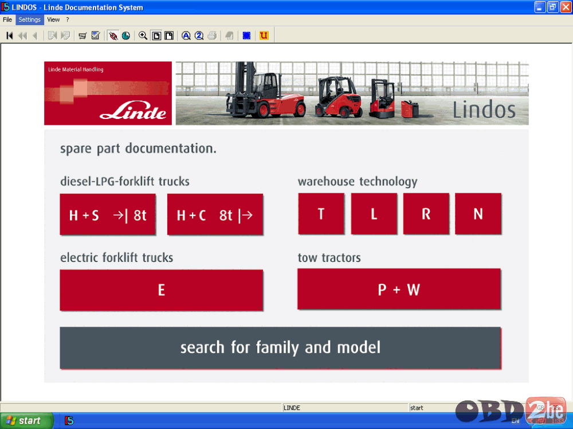The image size is (573, 429).
Task: Click the greyed page-forward icon before the cart
Action: tap(65, 35)
